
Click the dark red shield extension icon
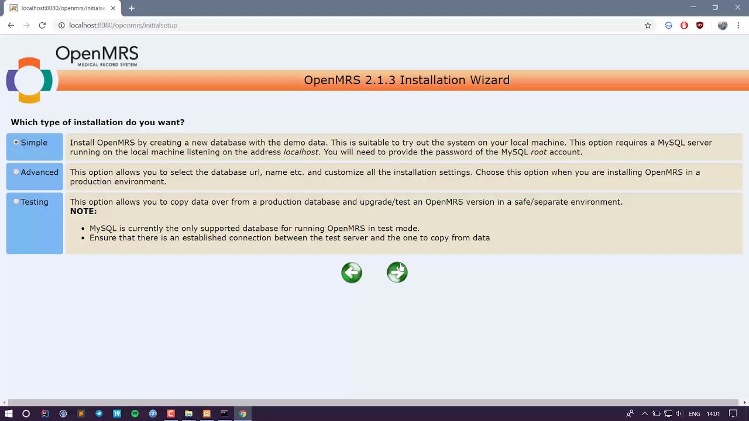pos(700,25)
